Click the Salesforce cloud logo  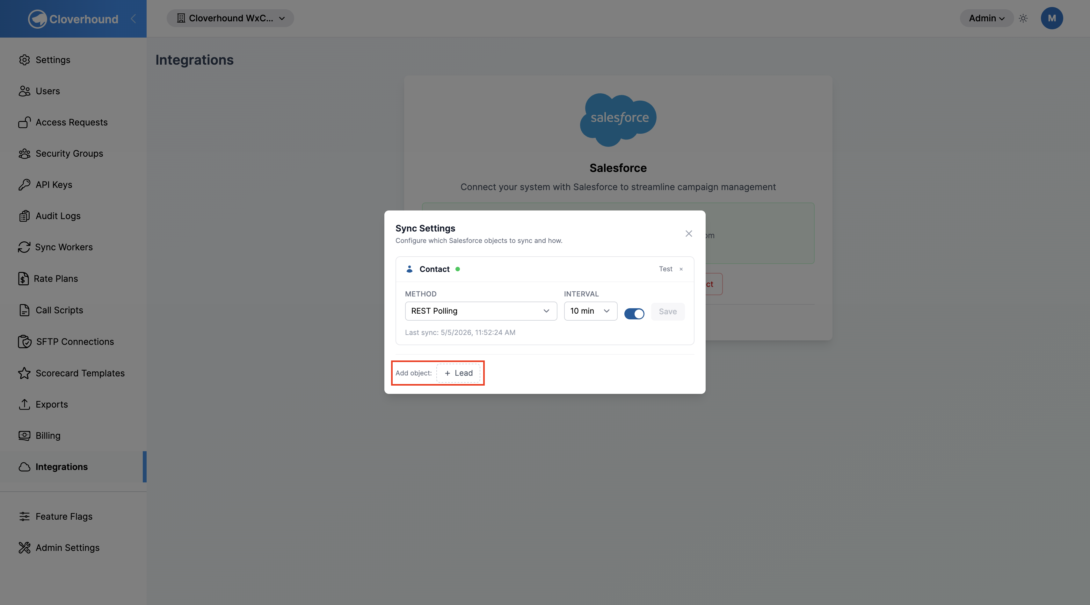pos(618,120)
